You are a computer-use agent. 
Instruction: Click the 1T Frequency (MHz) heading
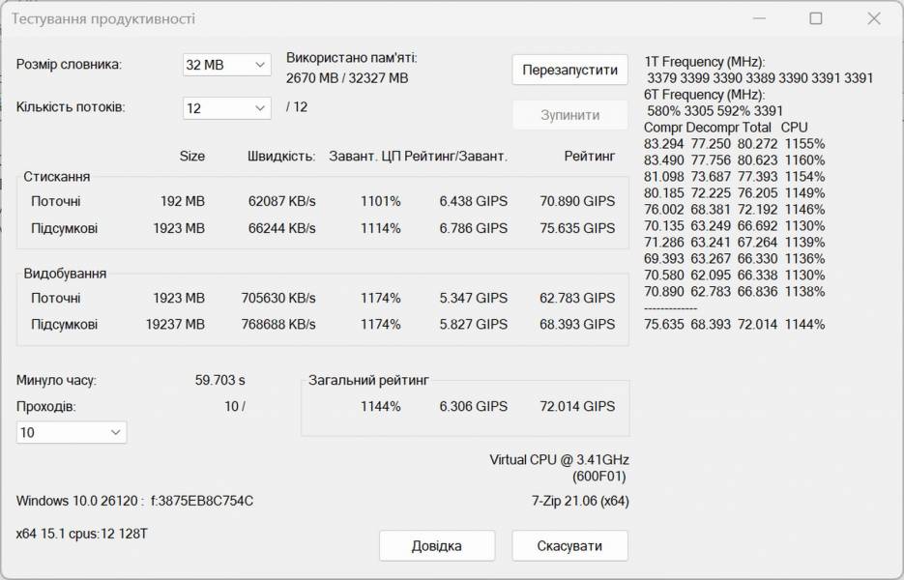pyautogui.click(x=705, y=62)
